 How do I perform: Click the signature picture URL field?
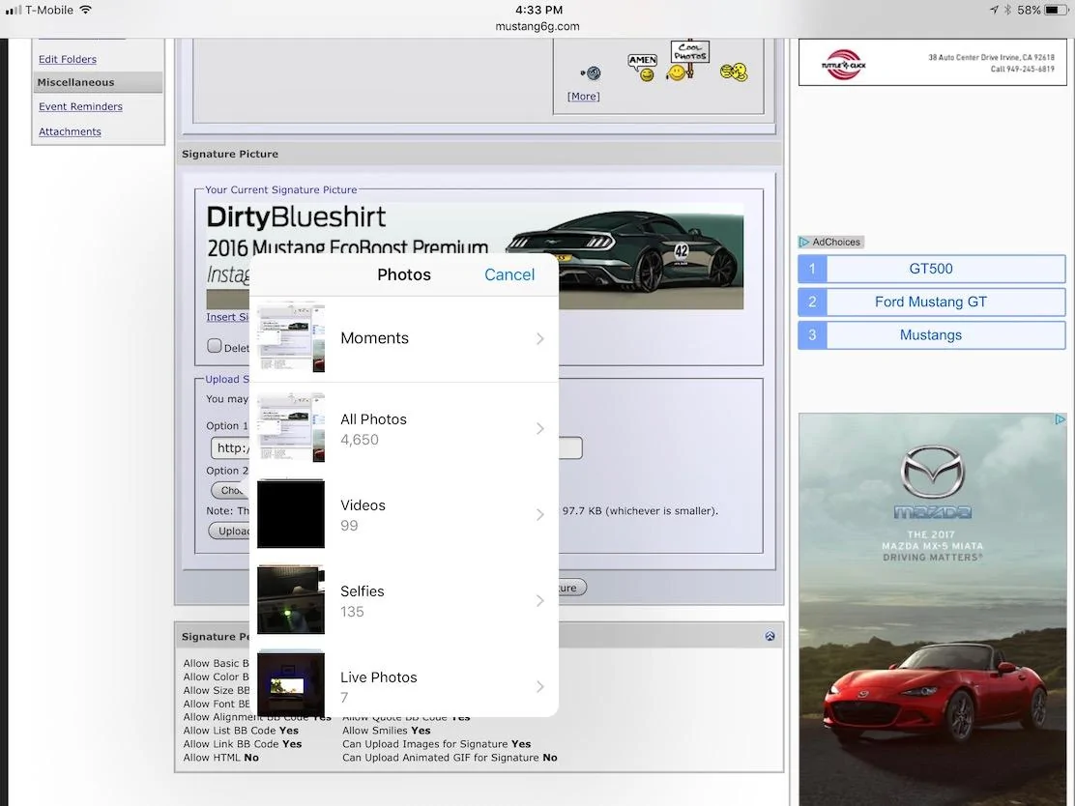pyautogui.click(x=396, y=448)
